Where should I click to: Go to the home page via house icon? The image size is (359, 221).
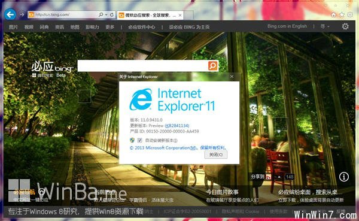pyautogui.click(x=334, y=15)
